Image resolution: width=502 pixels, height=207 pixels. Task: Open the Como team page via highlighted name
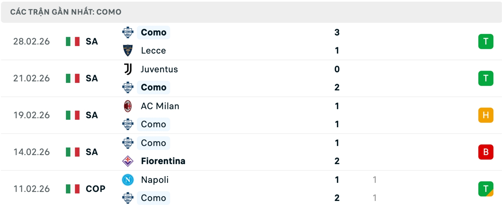(153, 32)
